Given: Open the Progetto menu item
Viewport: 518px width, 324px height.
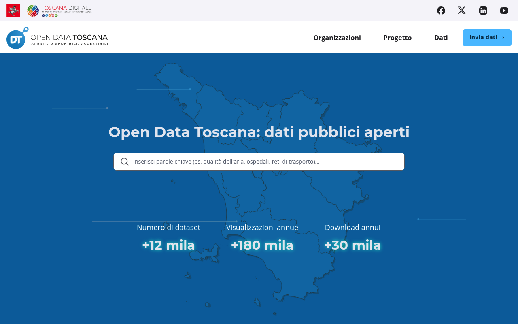Looking at the screenshot, I should click(x=397, y=38).
